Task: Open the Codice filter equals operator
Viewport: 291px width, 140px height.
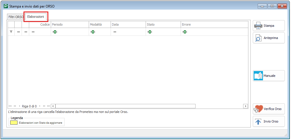Action: pos(33,32)
